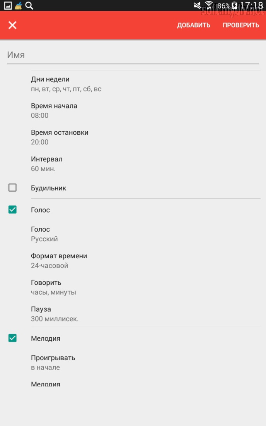
Task: Adjust the Пауза 300 миллисек. value
Action: [133, 314]
